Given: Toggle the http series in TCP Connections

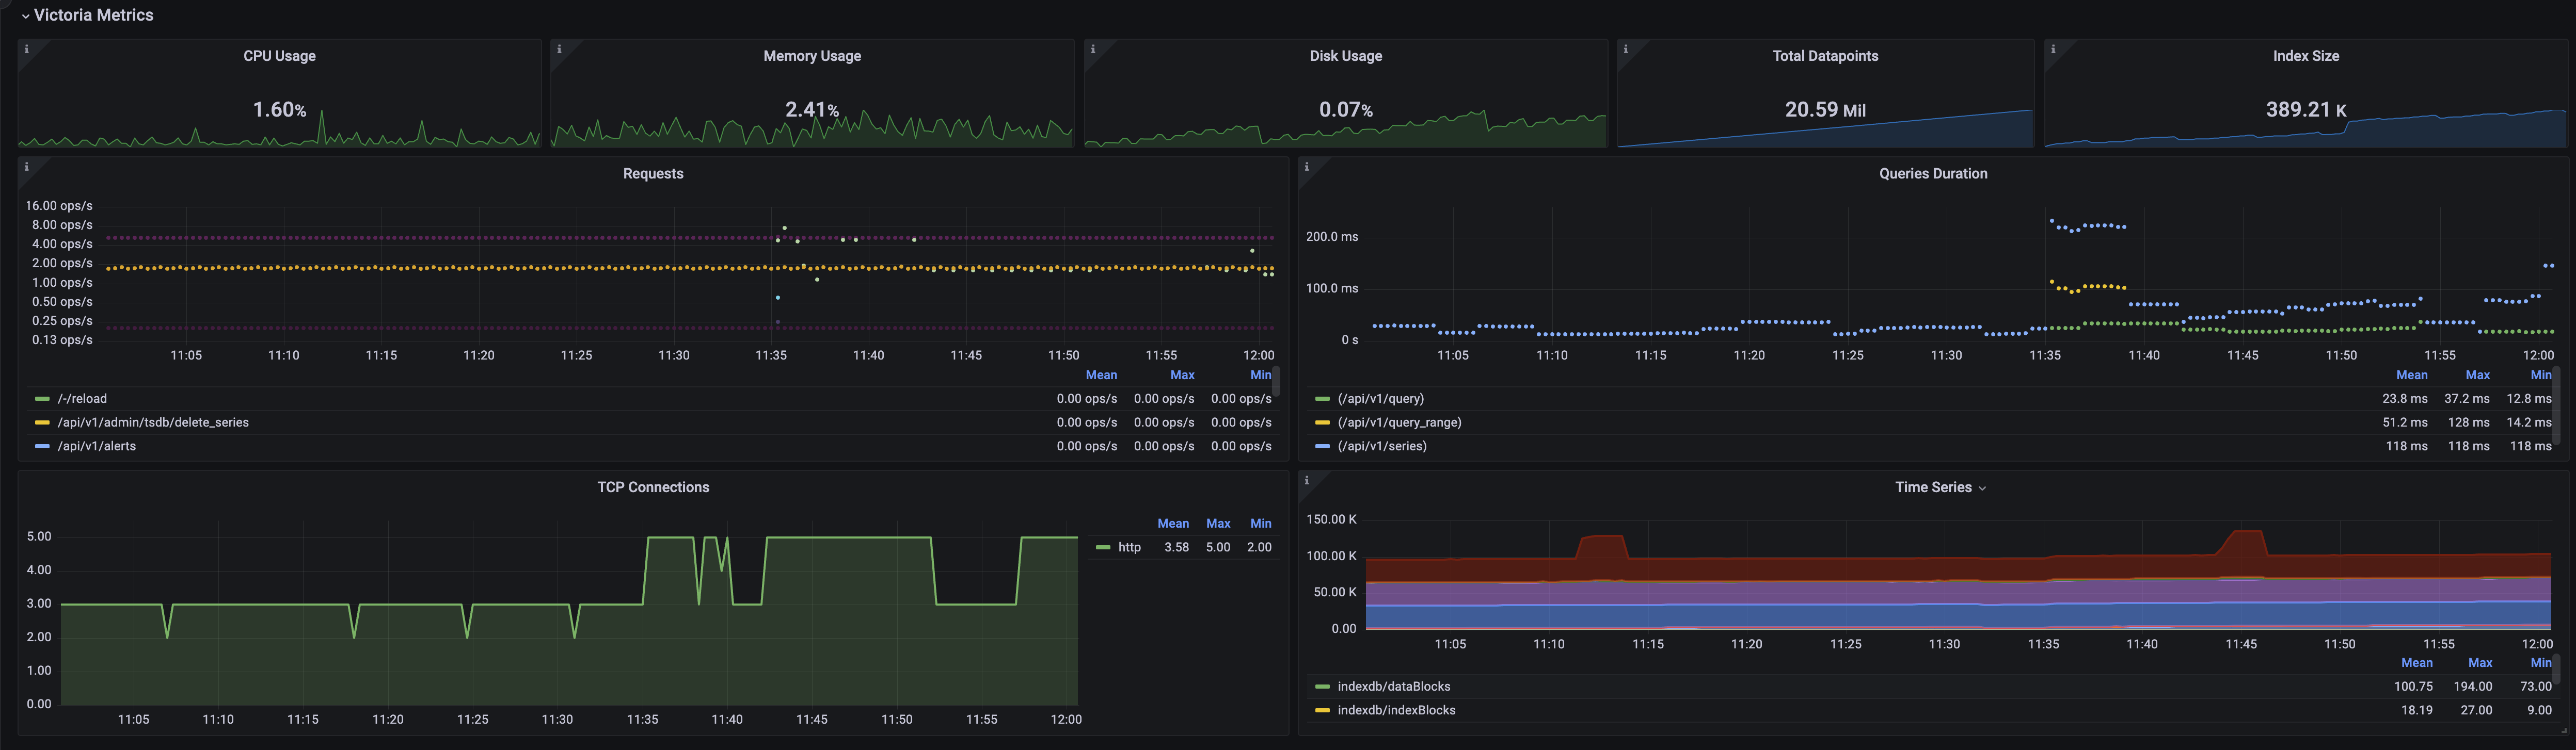Looking at the screenshot, I should [1129, 547].
